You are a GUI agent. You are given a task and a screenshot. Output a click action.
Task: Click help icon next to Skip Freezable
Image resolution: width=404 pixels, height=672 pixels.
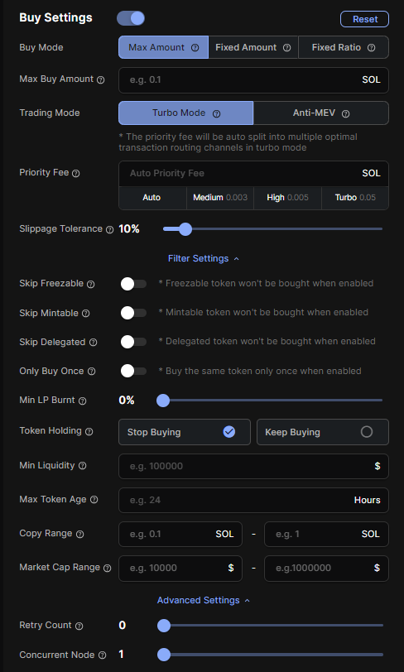coord(91,284)
